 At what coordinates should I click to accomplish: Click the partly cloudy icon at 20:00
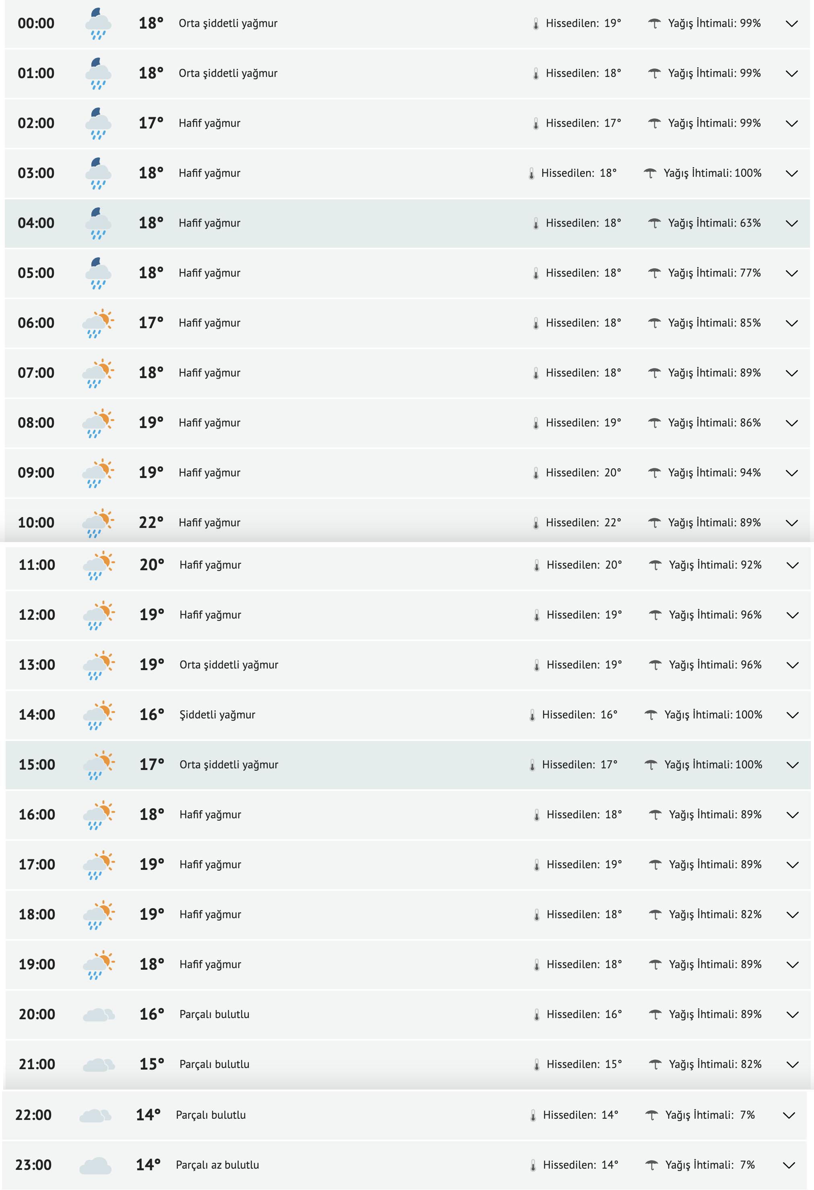pos(99,1014)
